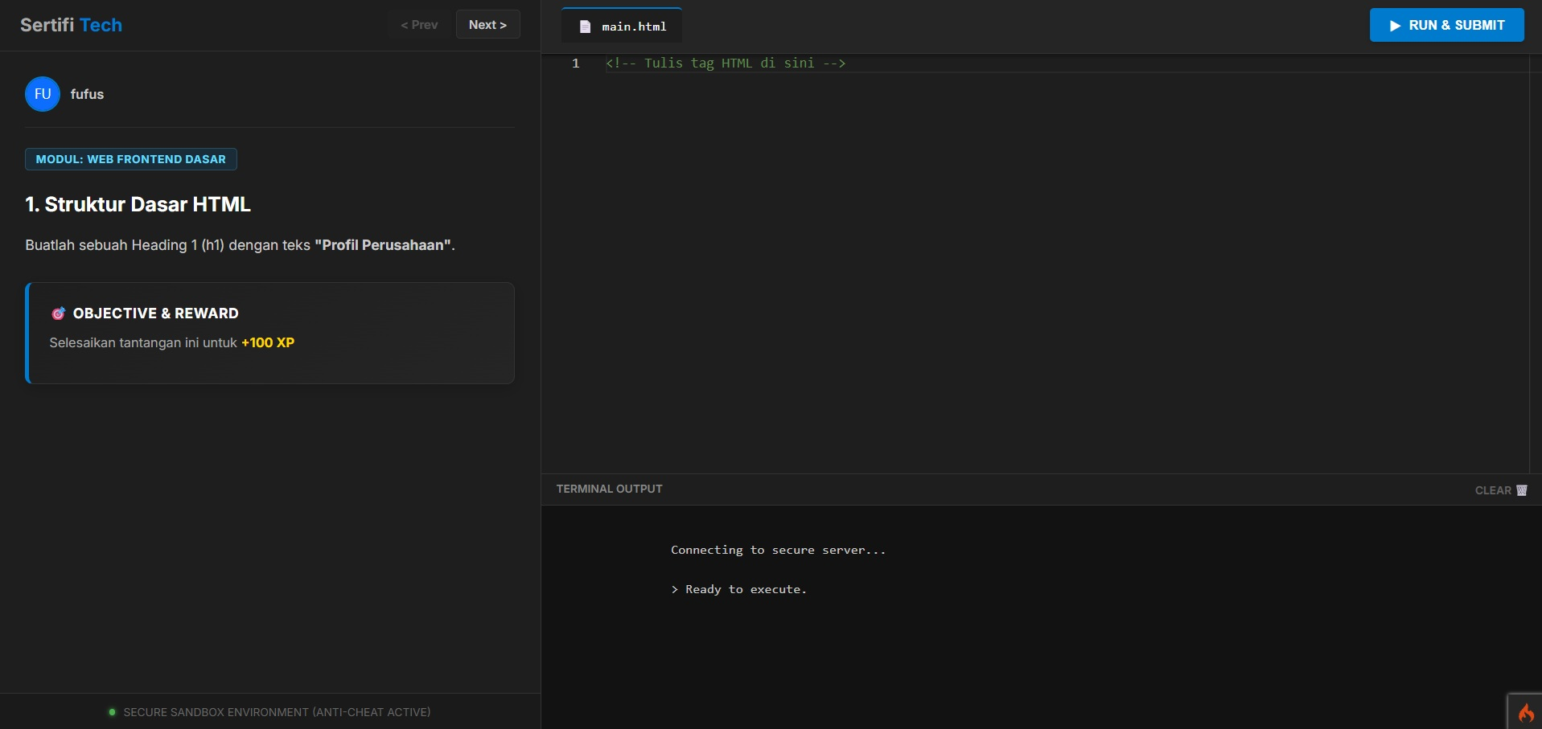Click the +100 XP reward text
Image resolution: width=1542 pixels, height=729 pixels.
coord(267,342)
